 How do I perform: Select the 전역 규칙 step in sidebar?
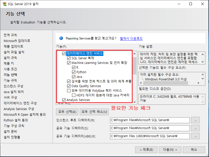(10, 35)
